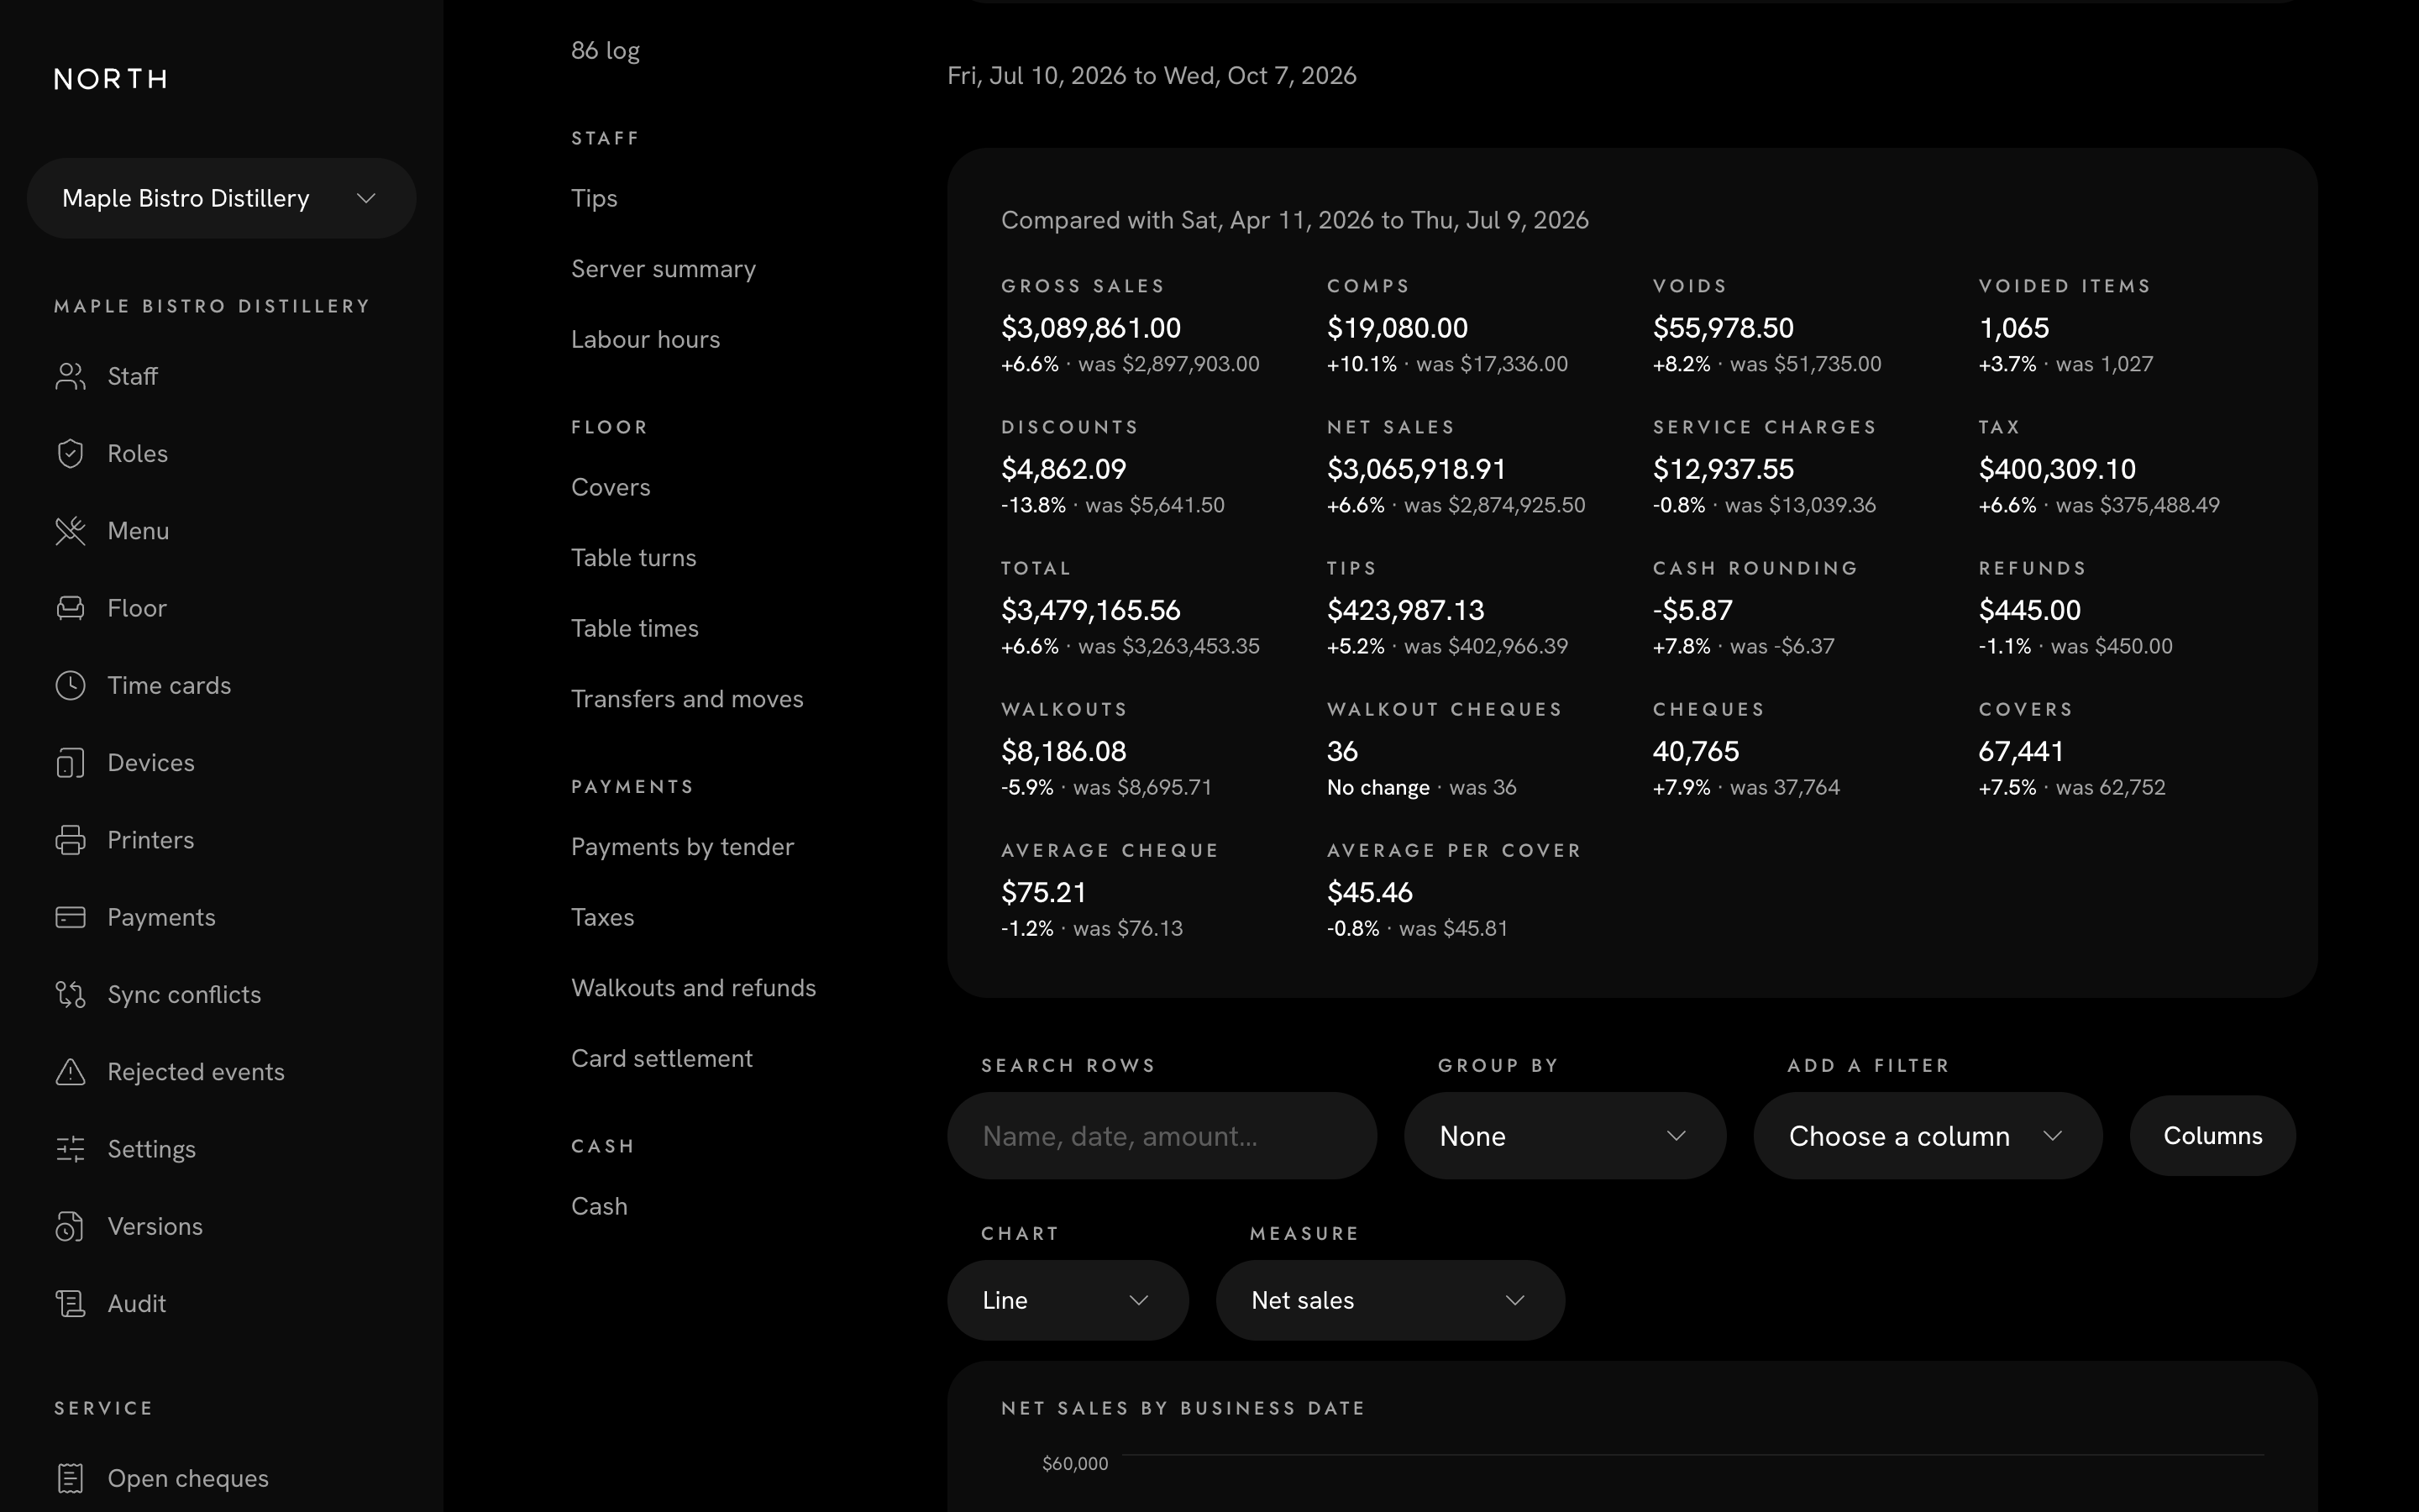Click the Devices icon
The height and width of the screenshot is (1512, 2419).
coord(70,763)
